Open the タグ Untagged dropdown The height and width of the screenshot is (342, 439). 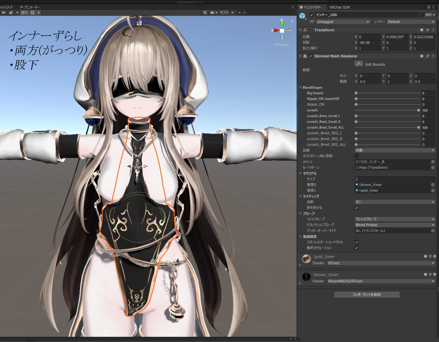click(x=343, y=22)
